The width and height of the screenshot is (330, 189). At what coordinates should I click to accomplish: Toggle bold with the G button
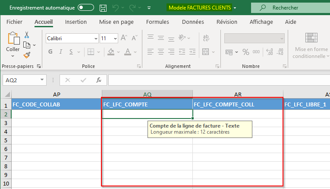tap(50, 51)
